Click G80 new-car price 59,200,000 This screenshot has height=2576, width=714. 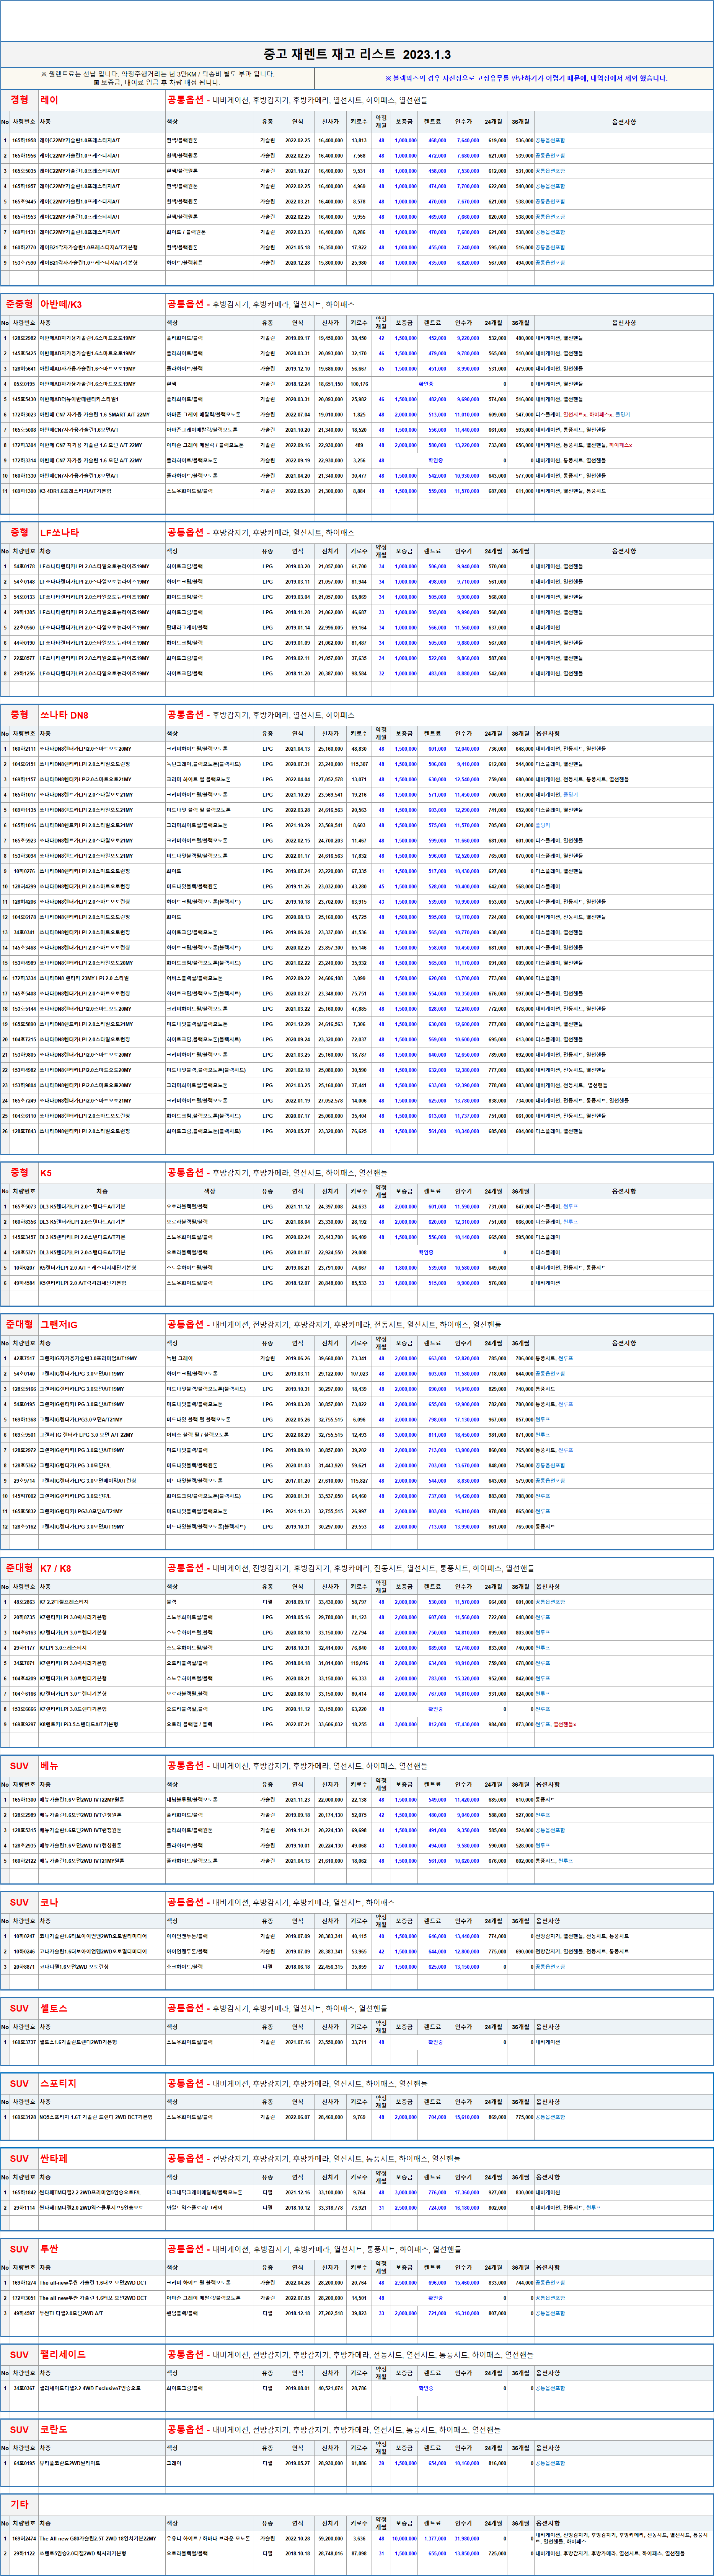point(330,2539)
